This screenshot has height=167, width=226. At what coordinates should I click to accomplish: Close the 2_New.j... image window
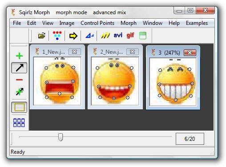pyautogui.click(x=132, y=52)
